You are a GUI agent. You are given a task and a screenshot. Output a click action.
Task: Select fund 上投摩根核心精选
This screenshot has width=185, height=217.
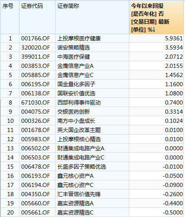click(x=79, y=139)
